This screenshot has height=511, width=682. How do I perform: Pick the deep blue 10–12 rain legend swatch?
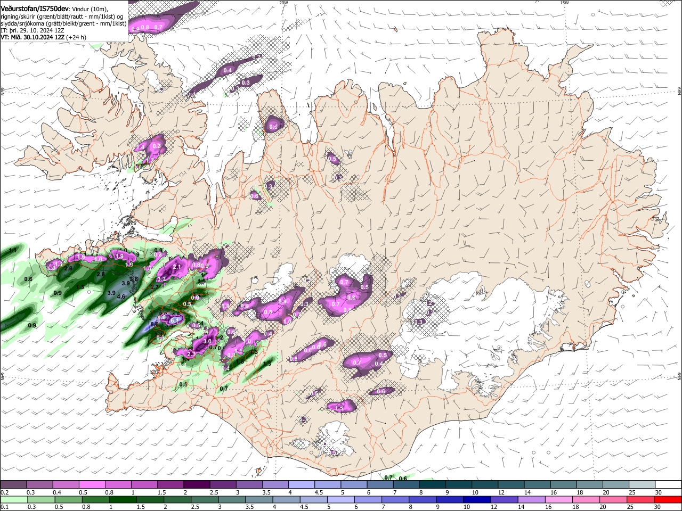coord(477,499)
